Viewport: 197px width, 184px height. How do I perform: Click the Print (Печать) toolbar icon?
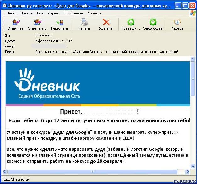[84, 22]
